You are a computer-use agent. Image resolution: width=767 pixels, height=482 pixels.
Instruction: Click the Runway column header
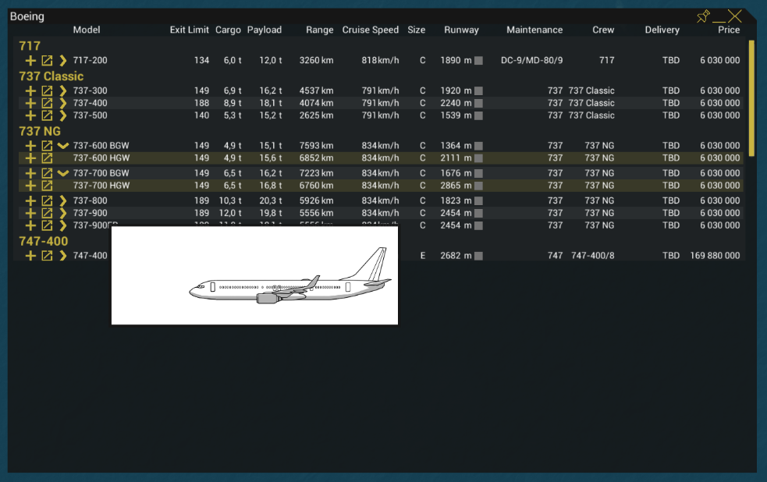tap(461, 30)
